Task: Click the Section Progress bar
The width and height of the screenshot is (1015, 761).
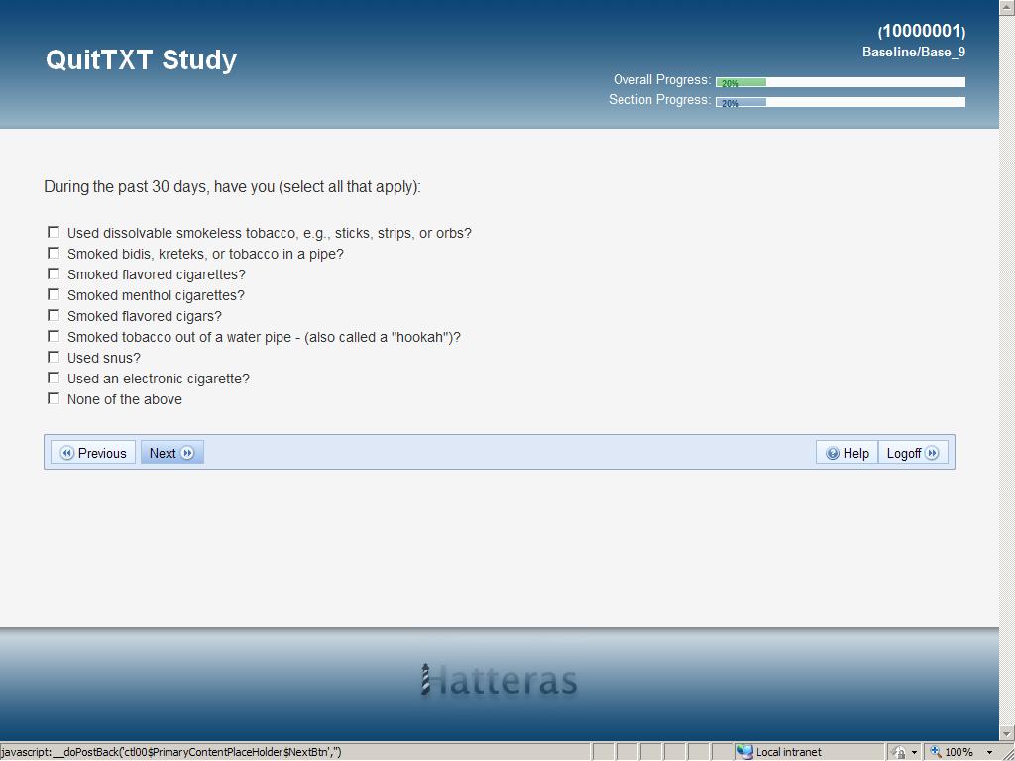Action: tap(841, 102)
